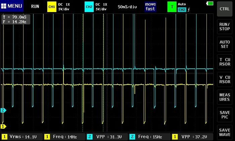The height and width of the screenshot is (141, 235).
Task: Click the cyan channel 2 ground marker
Action: [x=3, y=110]
